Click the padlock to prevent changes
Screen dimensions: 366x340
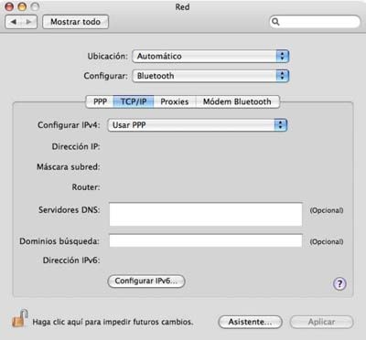pos(20,319)
